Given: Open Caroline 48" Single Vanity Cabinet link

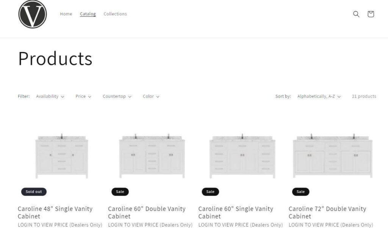Looking at the screenshot, I should pyautogui.click(x=55, y=213).
